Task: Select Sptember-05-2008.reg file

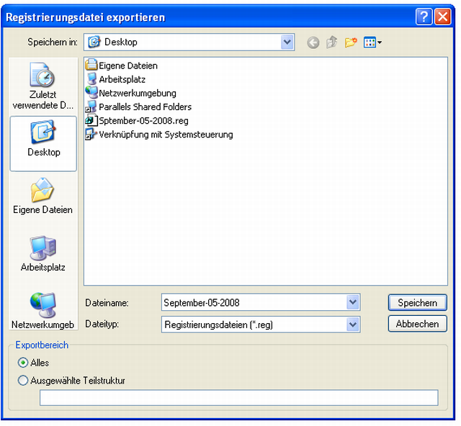Action: (137, 120)
